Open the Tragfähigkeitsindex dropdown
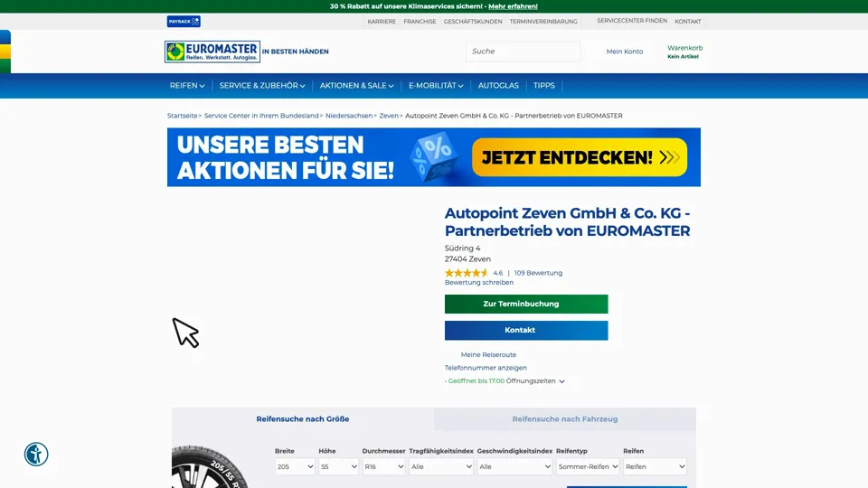 pyautogui.click(x=441, y=466)
